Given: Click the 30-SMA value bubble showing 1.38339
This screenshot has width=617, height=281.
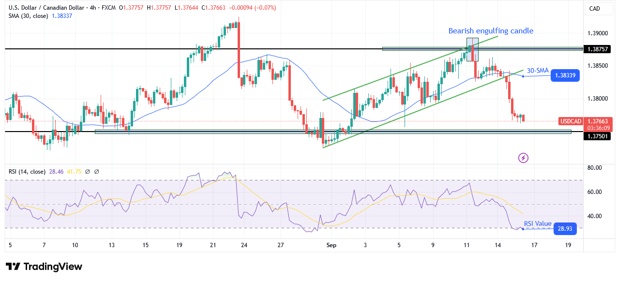Looking at the screenshot, I should (x=565, y=75).
